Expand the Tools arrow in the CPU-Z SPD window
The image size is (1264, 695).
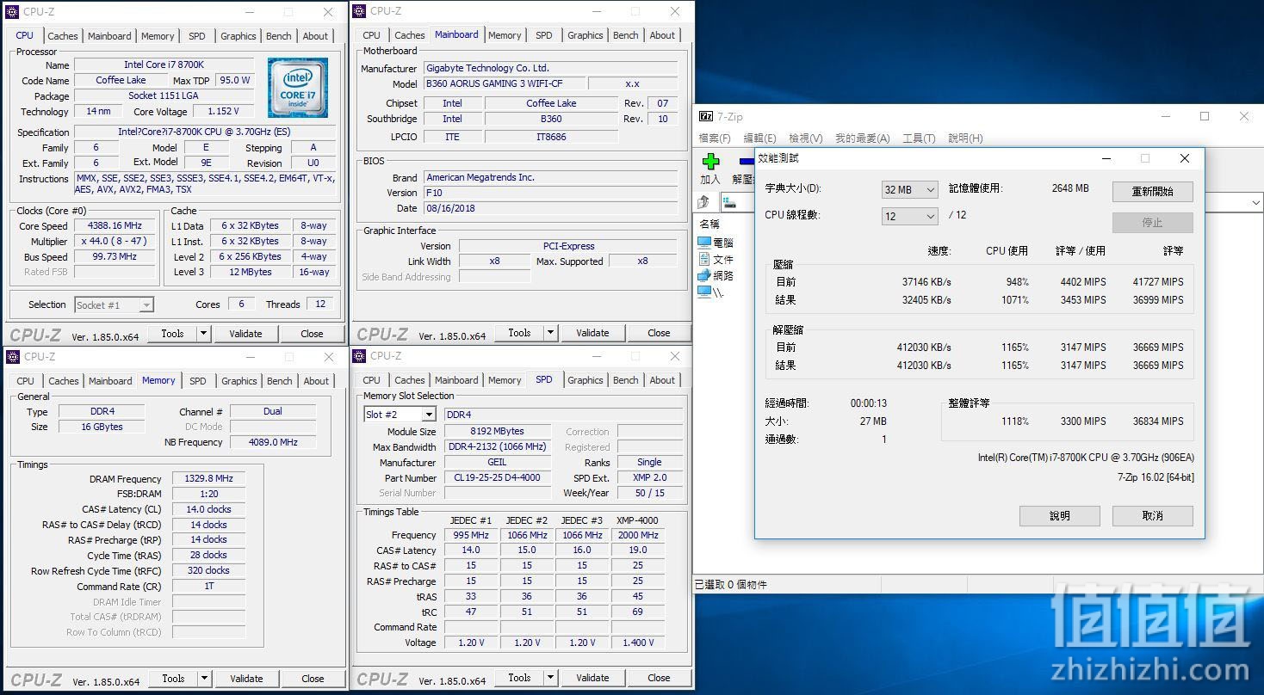551,678
